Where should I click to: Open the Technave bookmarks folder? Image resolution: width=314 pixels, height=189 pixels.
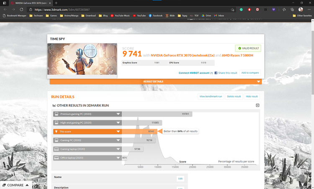36,16
